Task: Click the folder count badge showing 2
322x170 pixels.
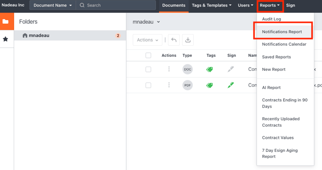Action: [118, 35]
